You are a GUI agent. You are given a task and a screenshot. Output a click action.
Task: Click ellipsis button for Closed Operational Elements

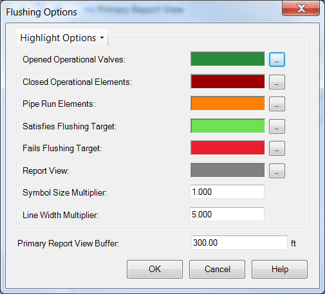[277, 82]
